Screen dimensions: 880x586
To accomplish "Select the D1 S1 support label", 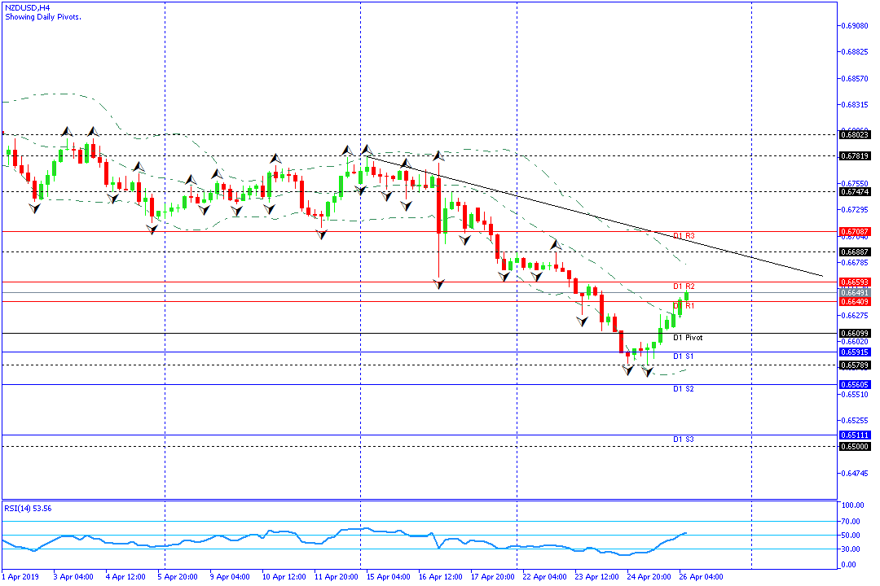I will tap(683, 356).
